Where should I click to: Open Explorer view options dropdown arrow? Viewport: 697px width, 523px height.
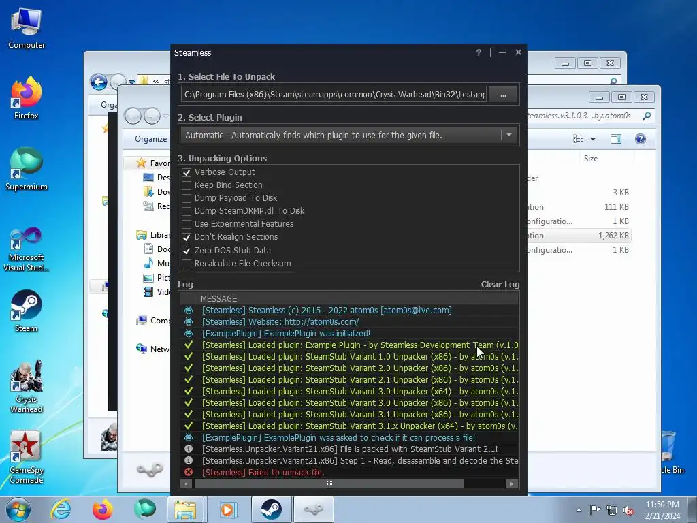point(593,139)
